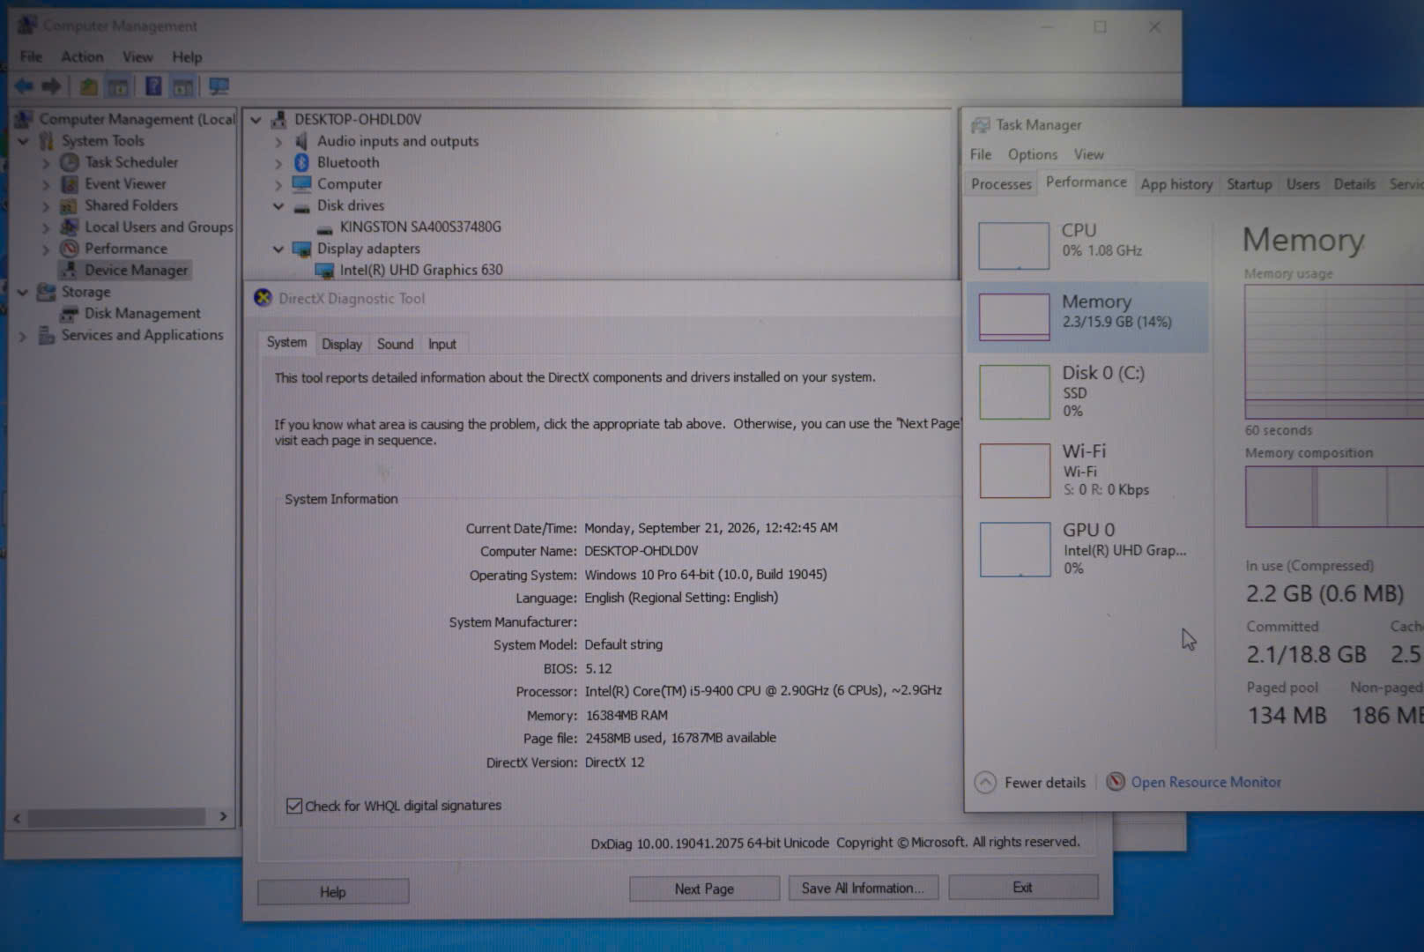This screenshot has width=1424, height=952.
Task: Select the Audio inputs and outputs speaker icon
Action: 301,141
